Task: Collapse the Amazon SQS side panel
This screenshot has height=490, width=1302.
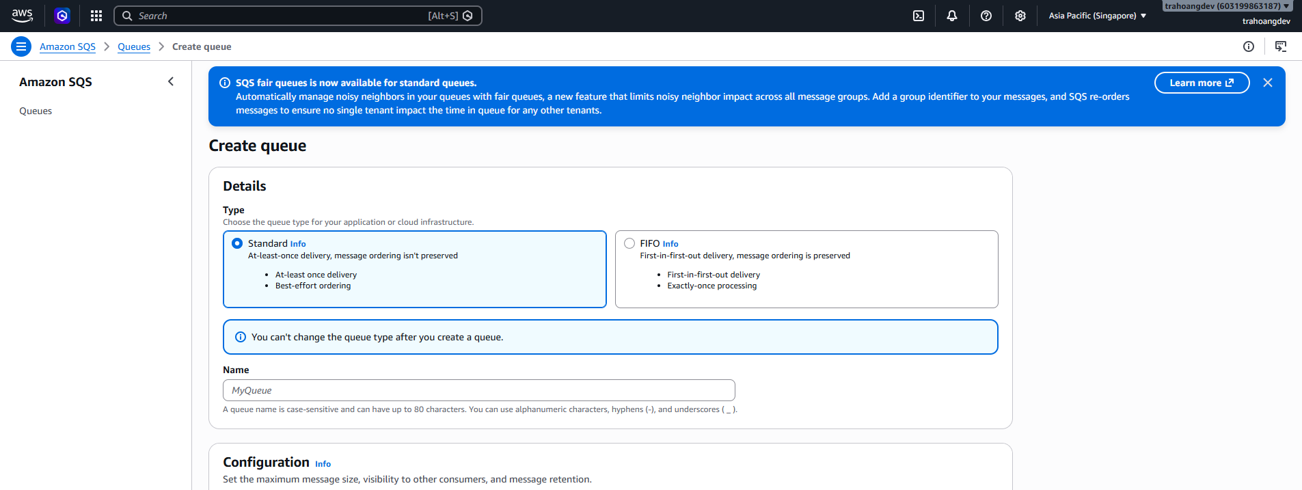Action: (171, 81)
